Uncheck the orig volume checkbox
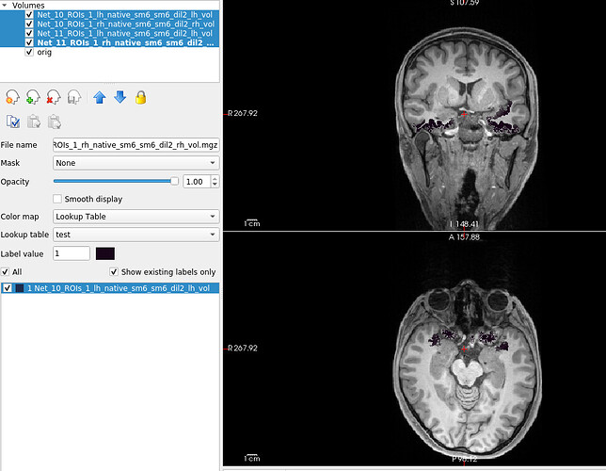This screenshot has width=606, height=471. click(29, 52)
